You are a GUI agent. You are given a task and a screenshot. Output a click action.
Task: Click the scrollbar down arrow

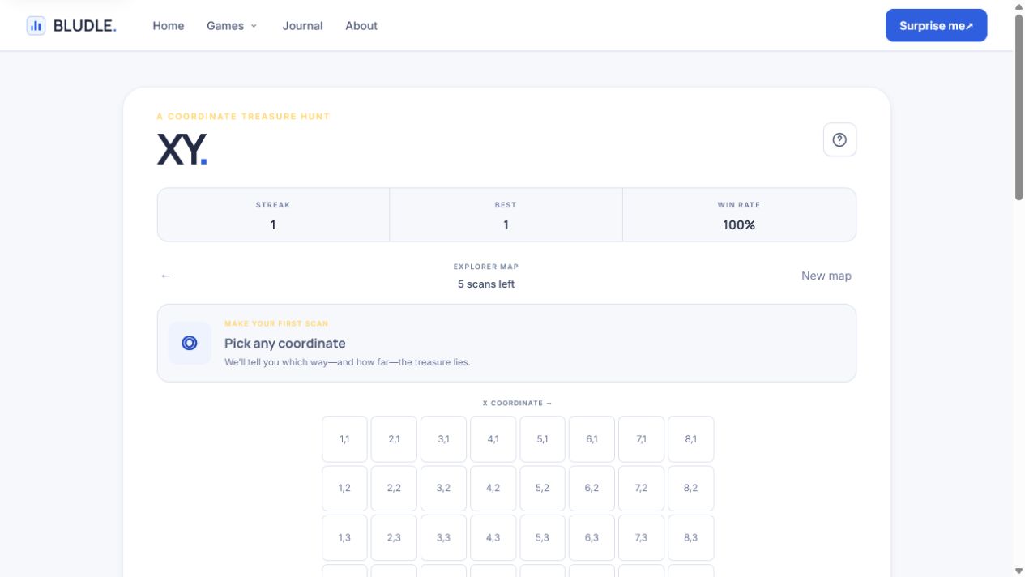[x=1019, y=571]
